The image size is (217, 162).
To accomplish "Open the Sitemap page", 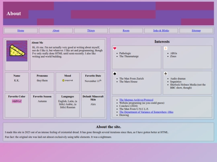I will pos(196,30).
